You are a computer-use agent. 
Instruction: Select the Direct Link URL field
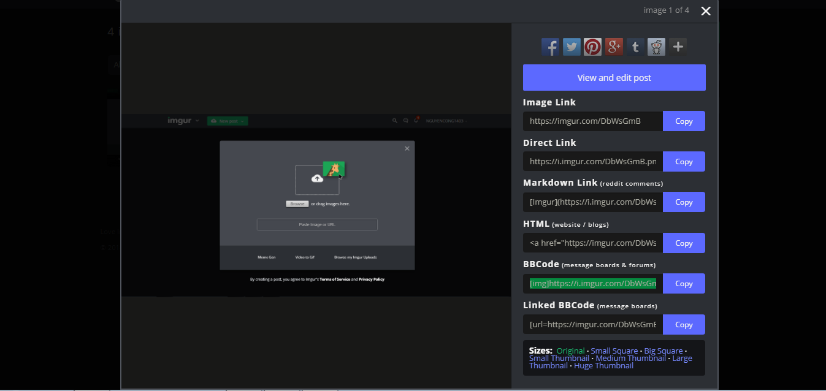click(x=593, y=162)
